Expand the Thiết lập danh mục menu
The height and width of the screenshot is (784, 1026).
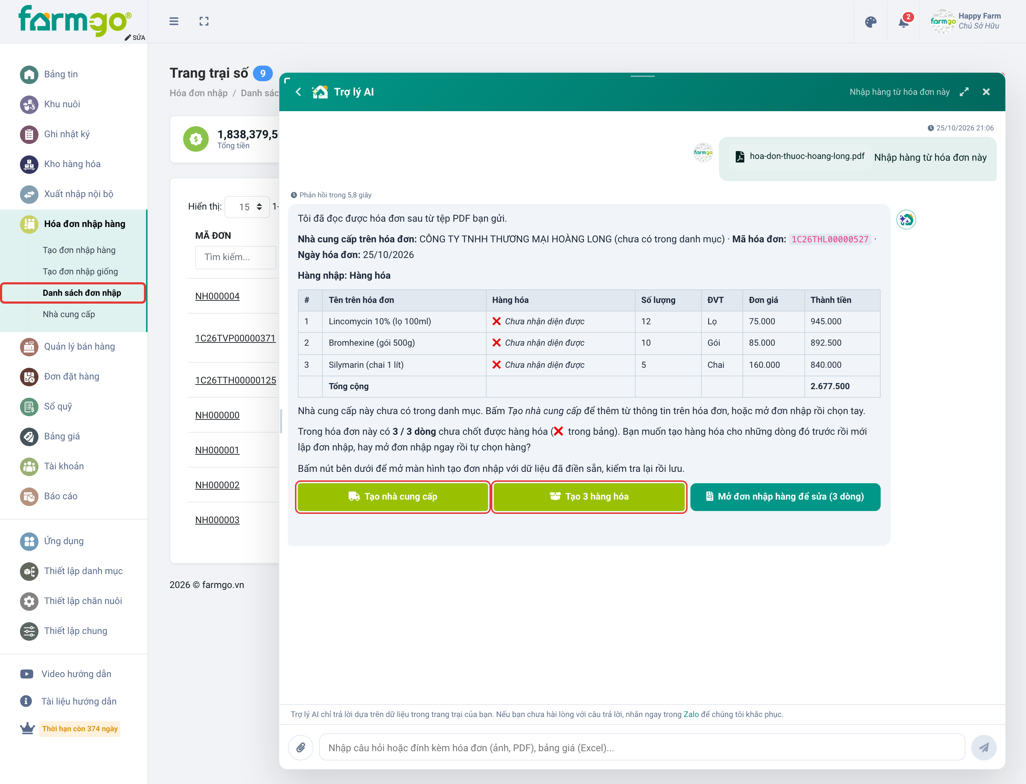(74, 571)
